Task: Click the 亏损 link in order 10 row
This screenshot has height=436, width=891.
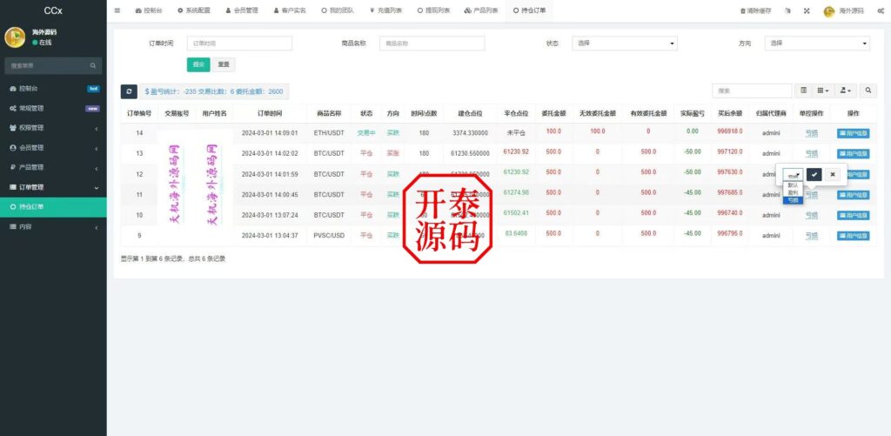Action: pyautogui.click(x=811, y=216)
